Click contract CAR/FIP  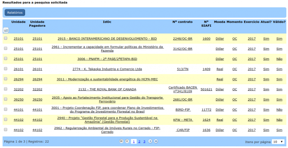(x=183, y=130)
